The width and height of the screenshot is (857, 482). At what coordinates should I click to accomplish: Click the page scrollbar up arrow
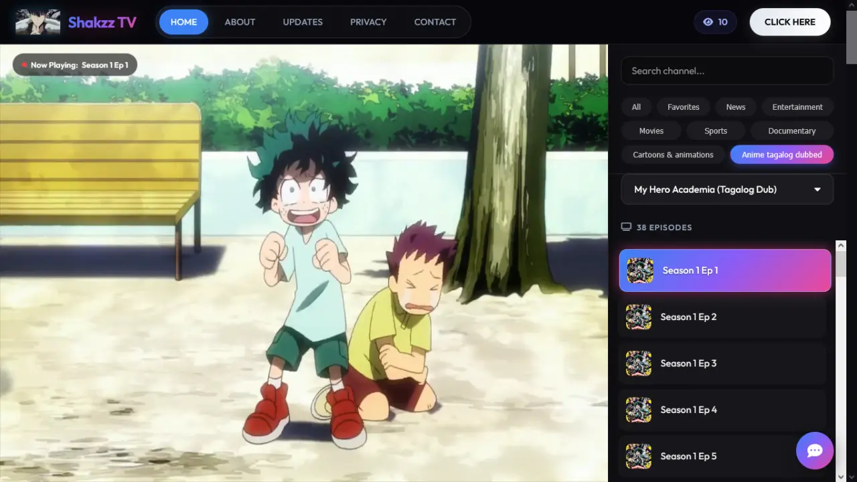tap(852, 5)
